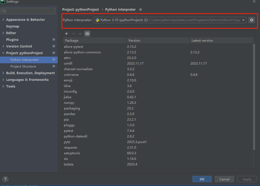Screen dimensions: 260x186
Task: Select the packaging package row
Action: [158, 108]
